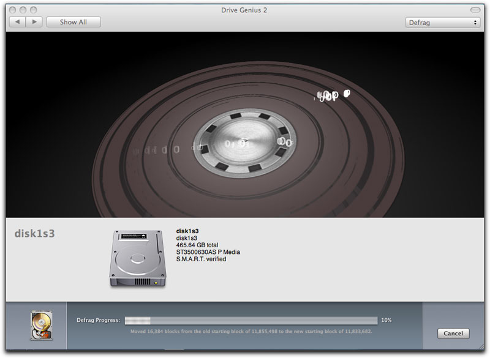Screen dimensions: 490x358
Task: Click the '465.64 GB total' text
Action: click(197, 245)
